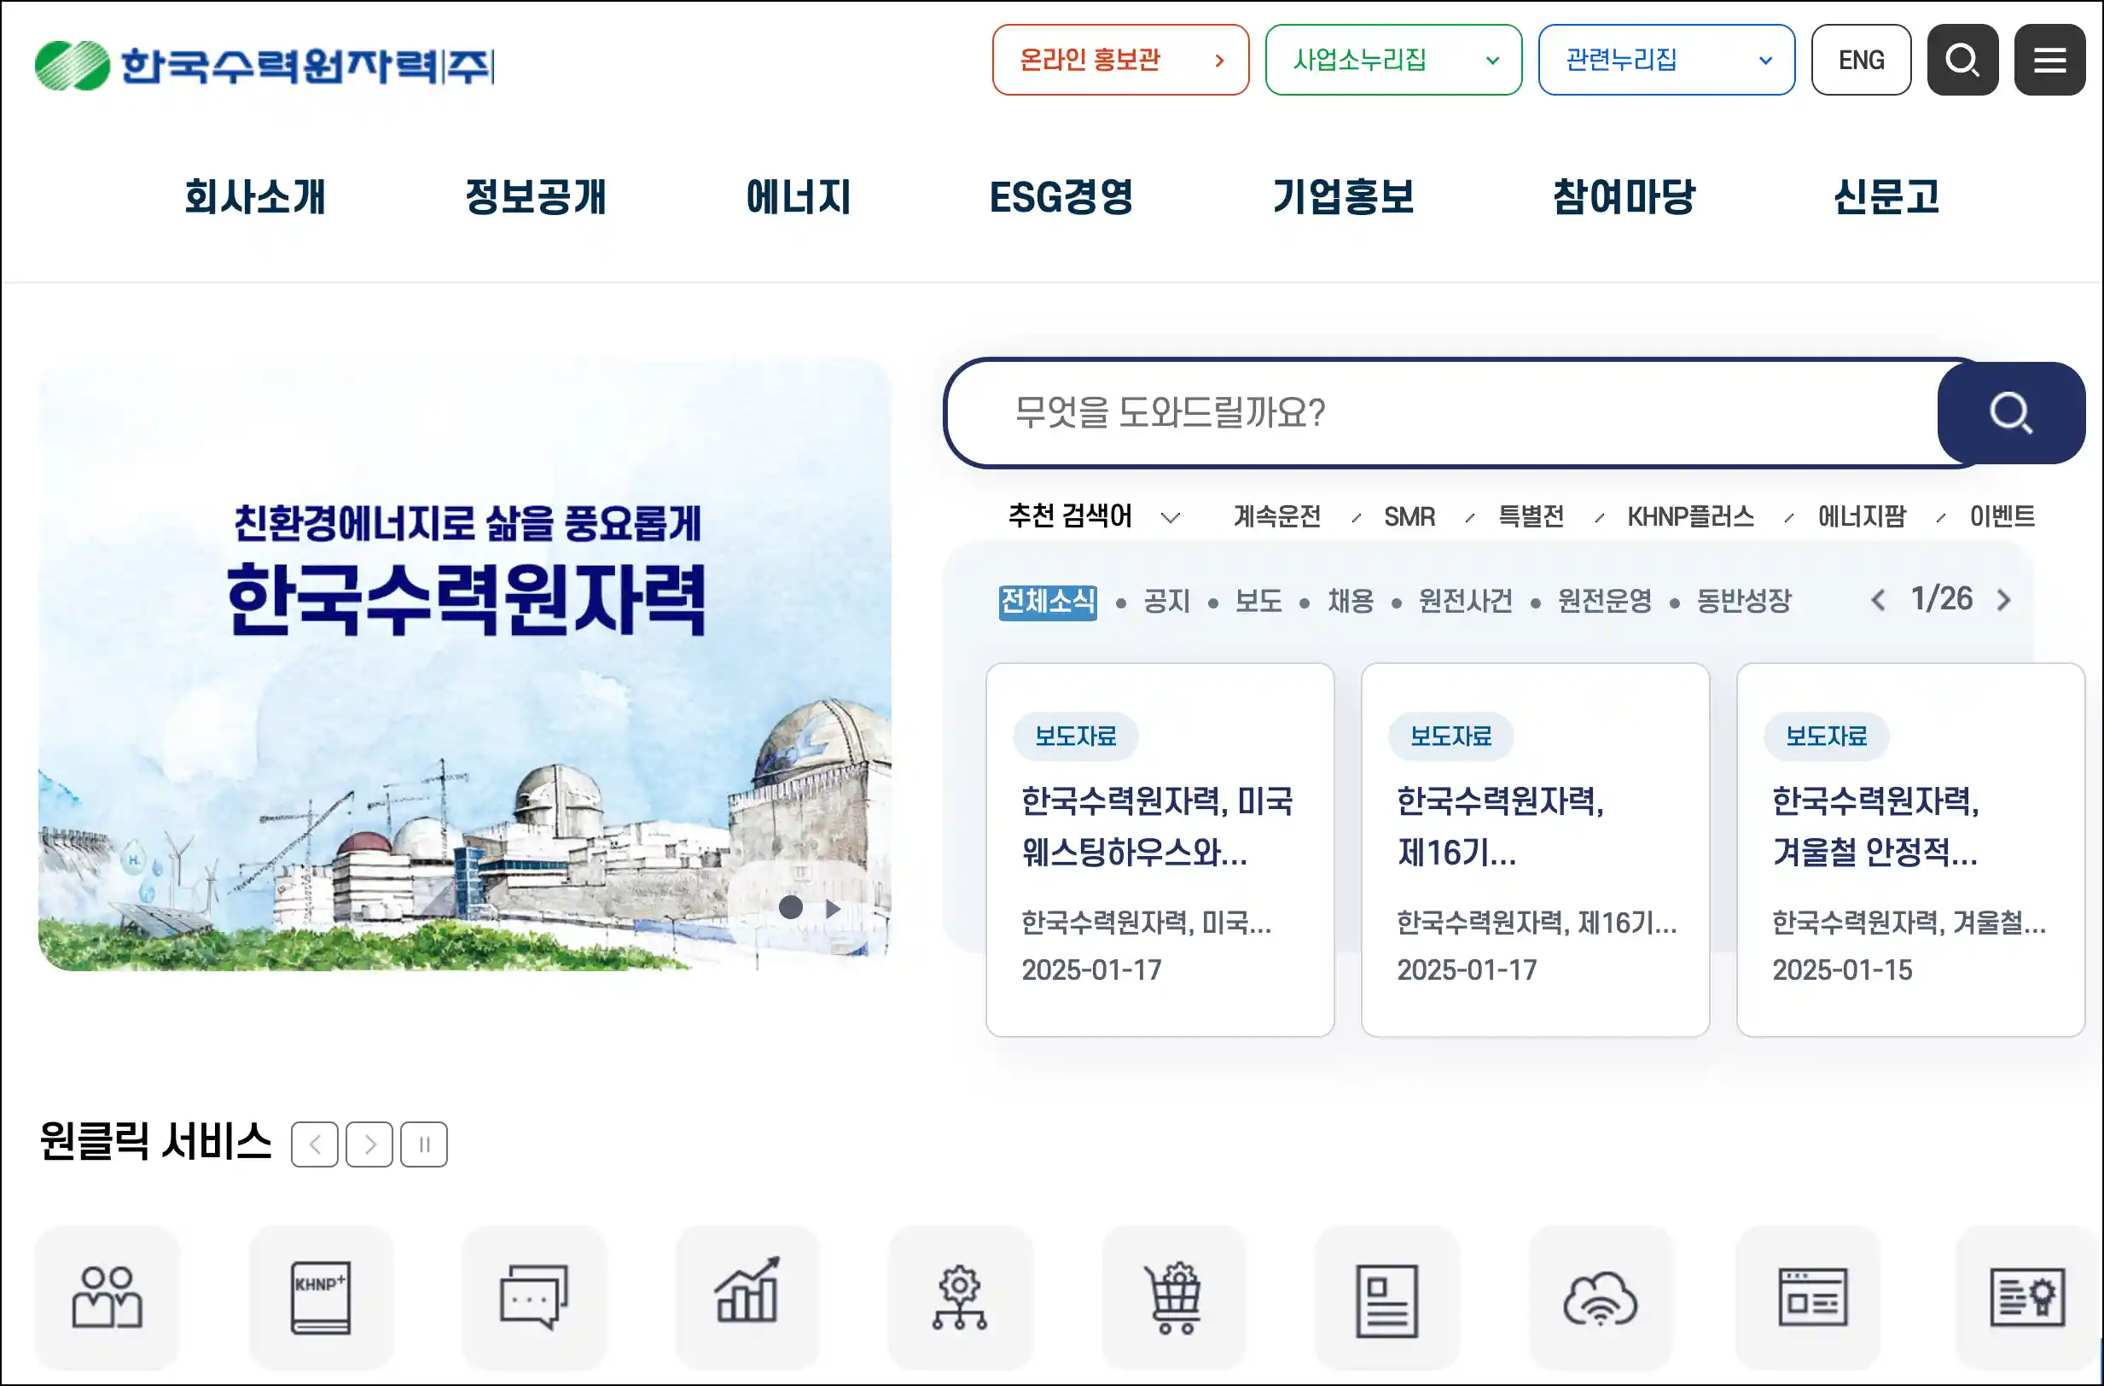2104x1386 pixels.
Task: Play the main banner slideshow
Action: pos(833,908)
